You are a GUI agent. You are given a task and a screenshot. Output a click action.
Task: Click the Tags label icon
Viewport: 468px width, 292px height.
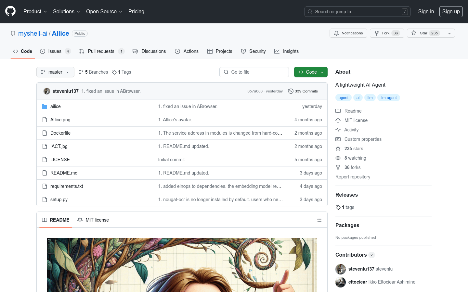click(114, 72)
